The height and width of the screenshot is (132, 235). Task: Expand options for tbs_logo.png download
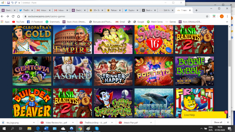pos(34,123)
